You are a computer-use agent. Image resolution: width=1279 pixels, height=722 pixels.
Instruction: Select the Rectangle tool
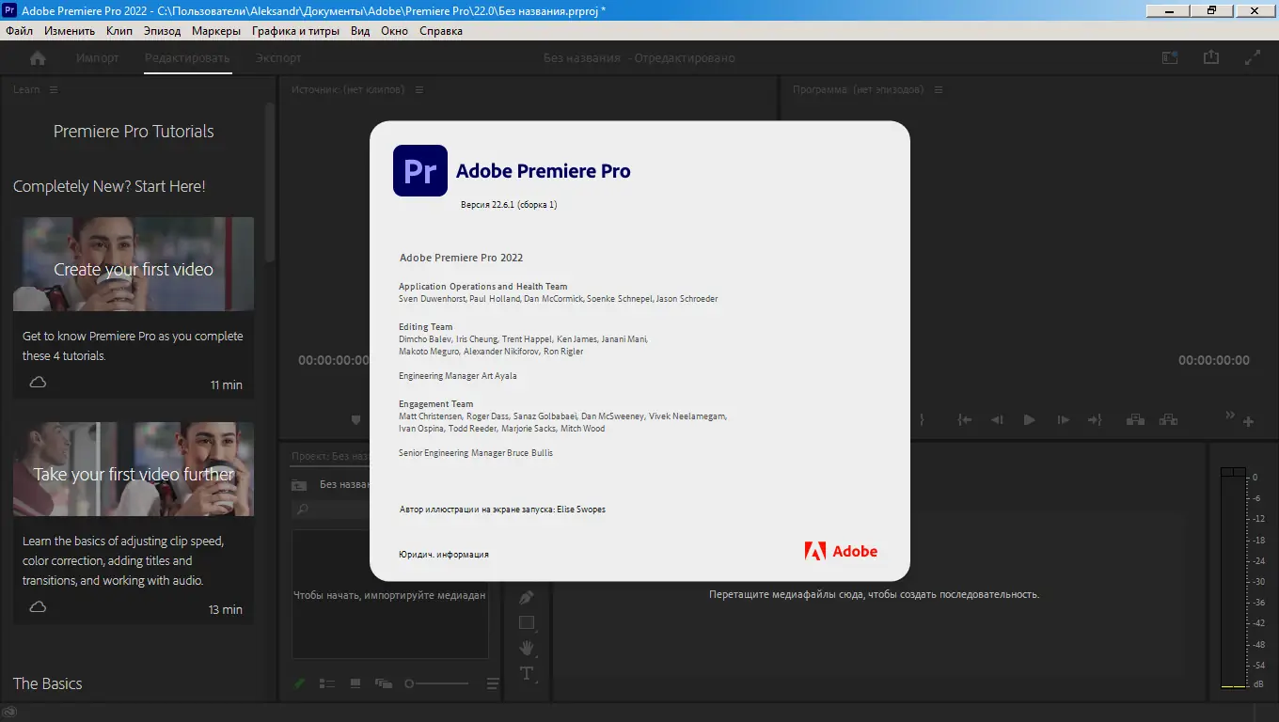tap(527, 622)
